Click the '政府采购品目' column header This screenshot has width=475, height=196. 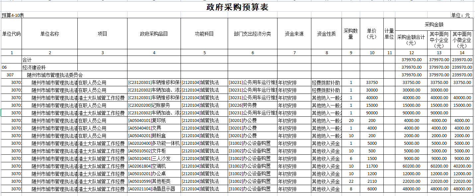(154, 34)
